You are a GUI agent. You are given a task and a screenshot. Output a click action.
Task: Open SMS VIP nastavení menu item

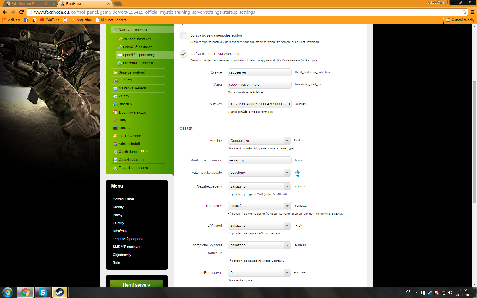tap(127, 247)
